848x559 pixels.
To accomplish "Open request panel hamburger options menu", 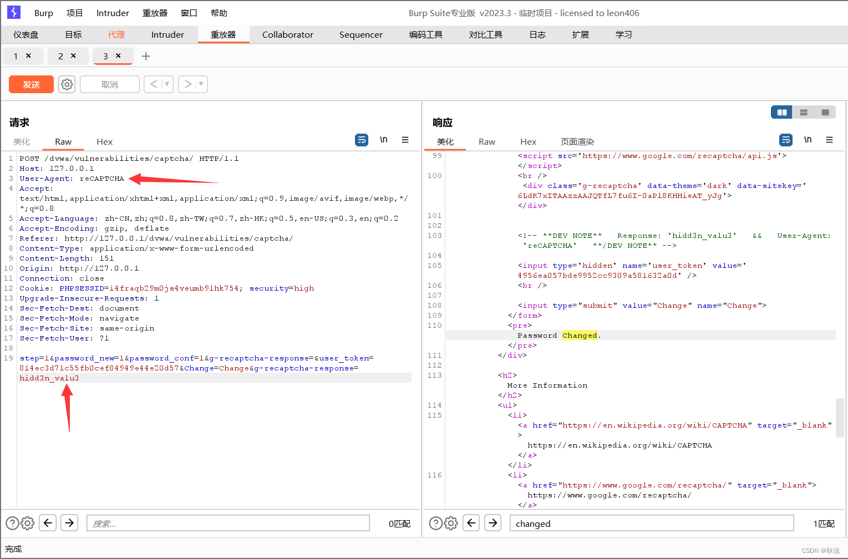I will point(405,140).
